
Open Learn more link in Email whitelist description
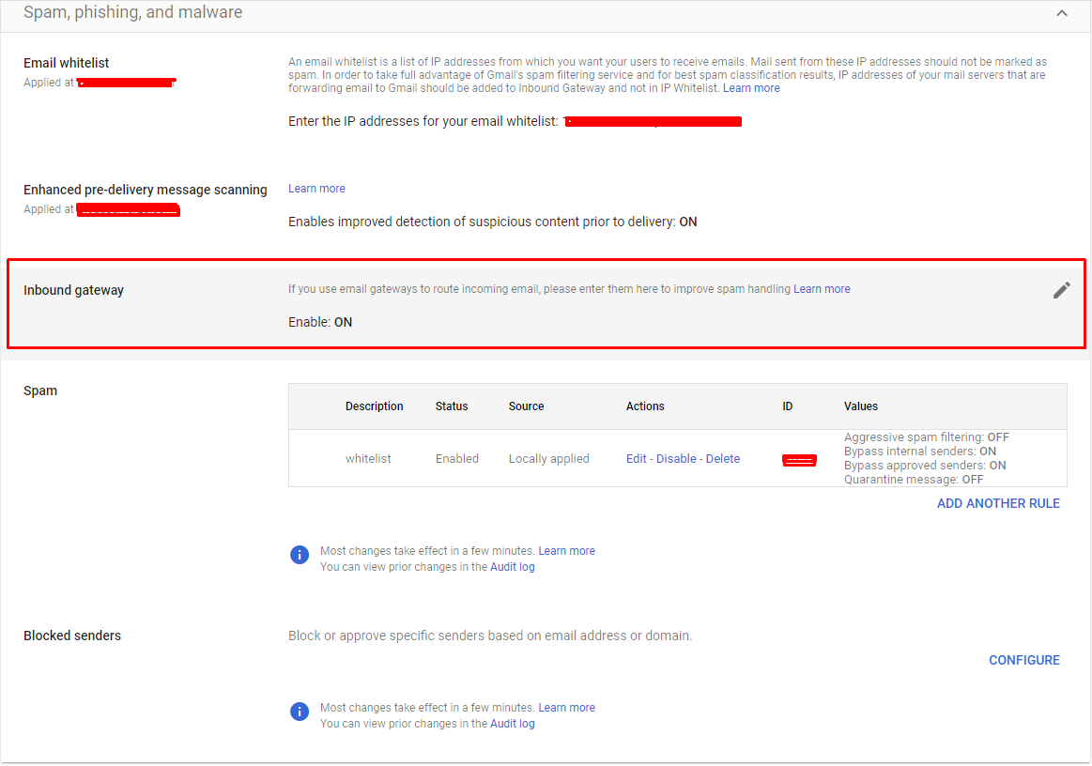pos(751,88)
